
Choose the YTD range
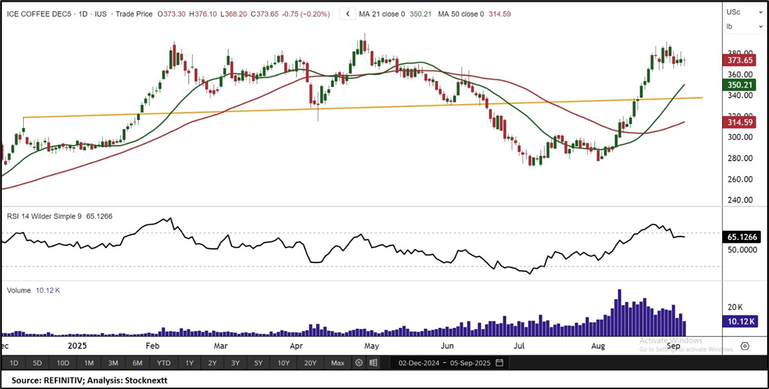coord(163,363)
